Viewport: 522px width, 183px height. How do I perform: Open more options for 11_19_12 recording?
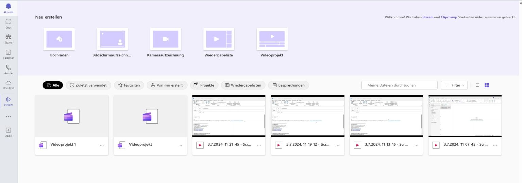click(x=337, y=145)
